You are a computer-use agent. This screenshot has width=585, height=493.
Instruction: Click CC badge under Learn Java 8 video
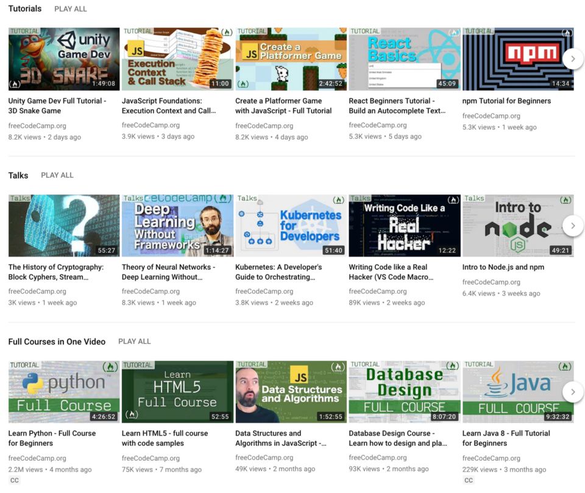(x=469, y=481)
